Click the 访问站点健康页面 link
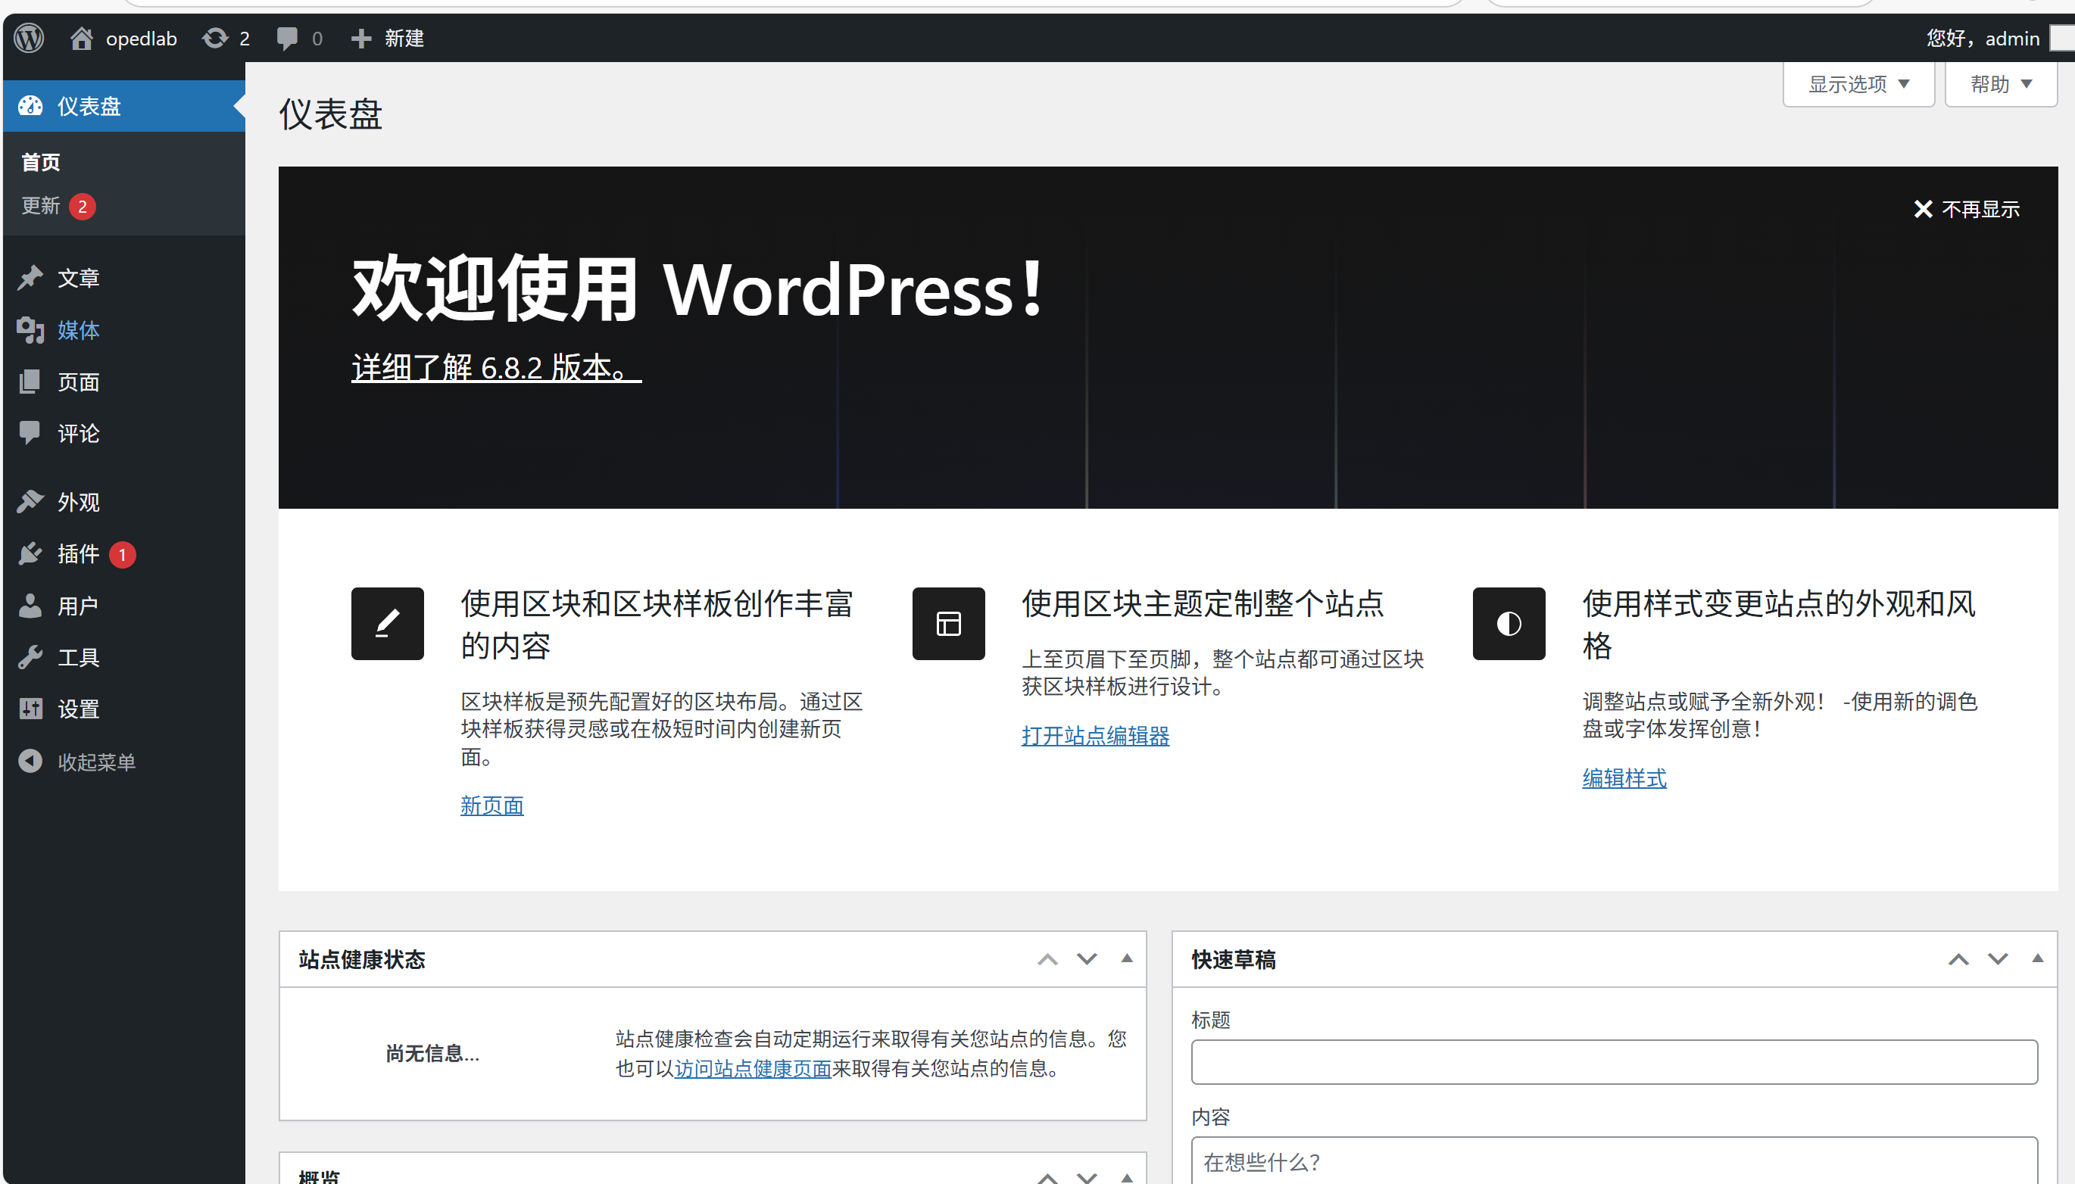 click(753, 1068)
